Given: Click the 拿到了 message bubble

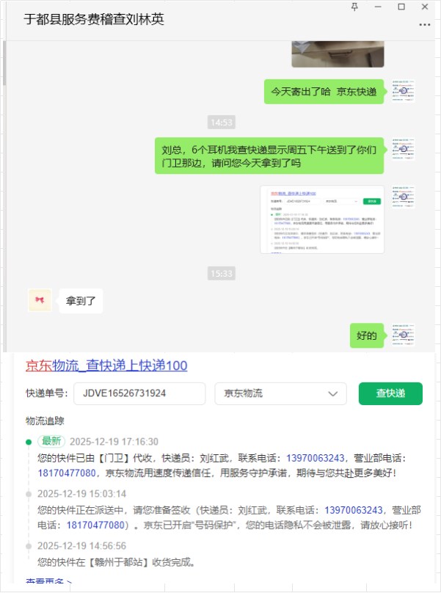Looking at the screenshot, I should (x=81, y=301).
